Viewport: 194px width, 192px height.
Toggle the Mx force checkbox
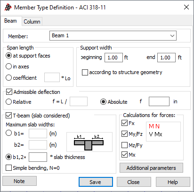coord(124,155)
